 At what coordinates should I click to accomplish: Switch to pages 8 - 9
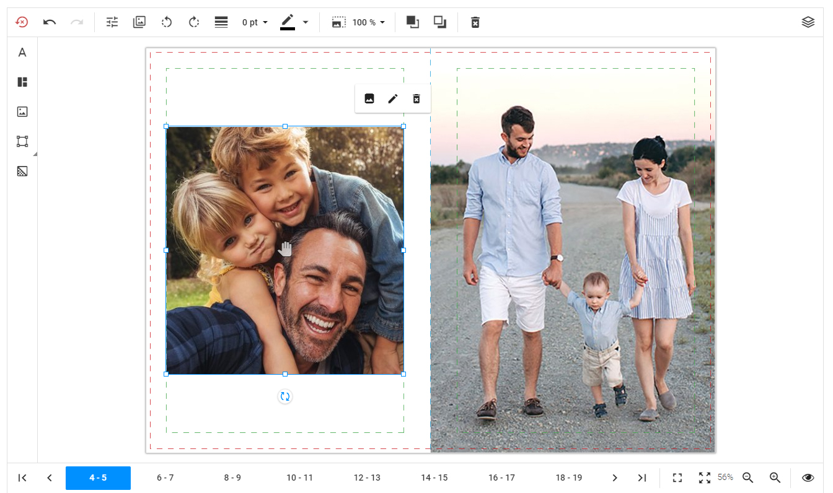232,478
